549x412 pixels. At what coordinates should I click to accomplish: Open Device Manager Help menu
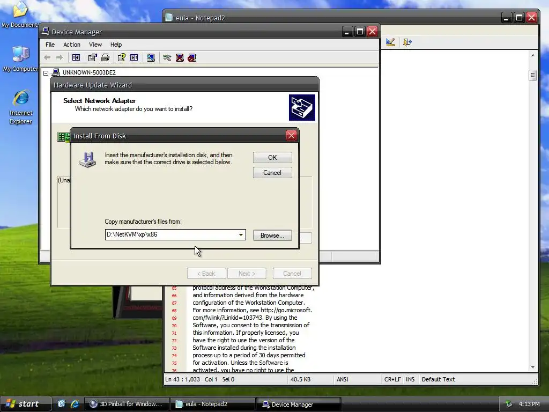click(x=116, y=45)
